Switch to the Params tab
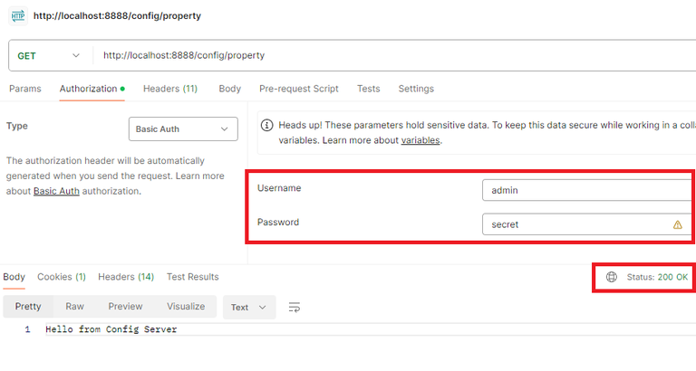Image resolution: width=696 pixels, height=371 pixels. pos(25,89)
